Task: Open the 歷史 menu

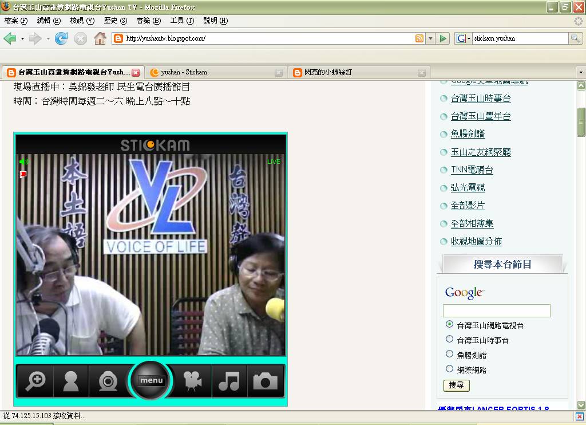Action: 116,21
